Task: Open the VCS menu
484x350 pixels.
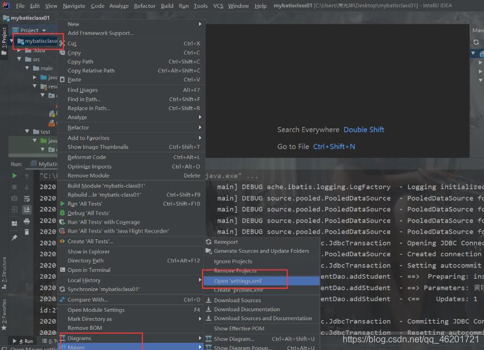Action: (218, 6)
